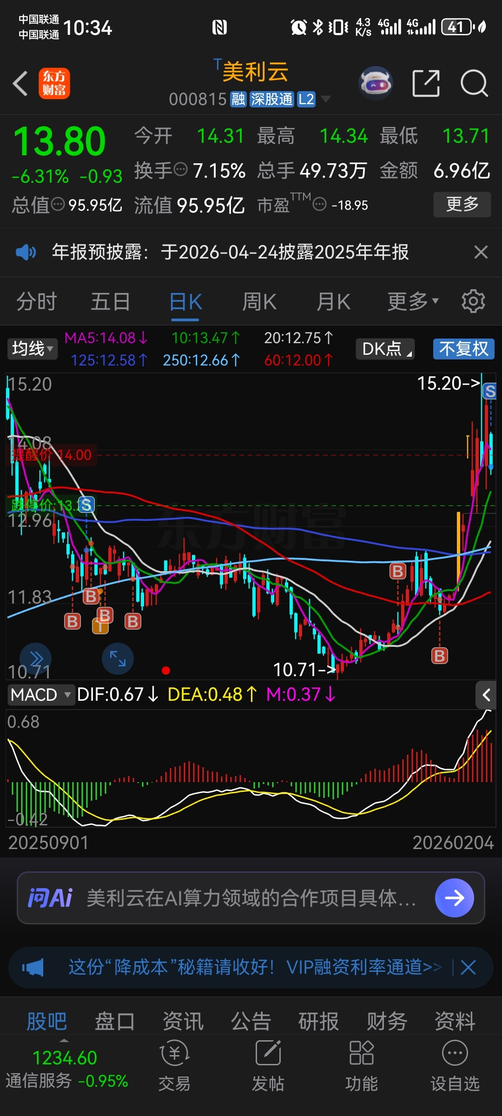Tap the MA5:14.08 indicator value
The image size is (502, 1116).
click(106, 338)
